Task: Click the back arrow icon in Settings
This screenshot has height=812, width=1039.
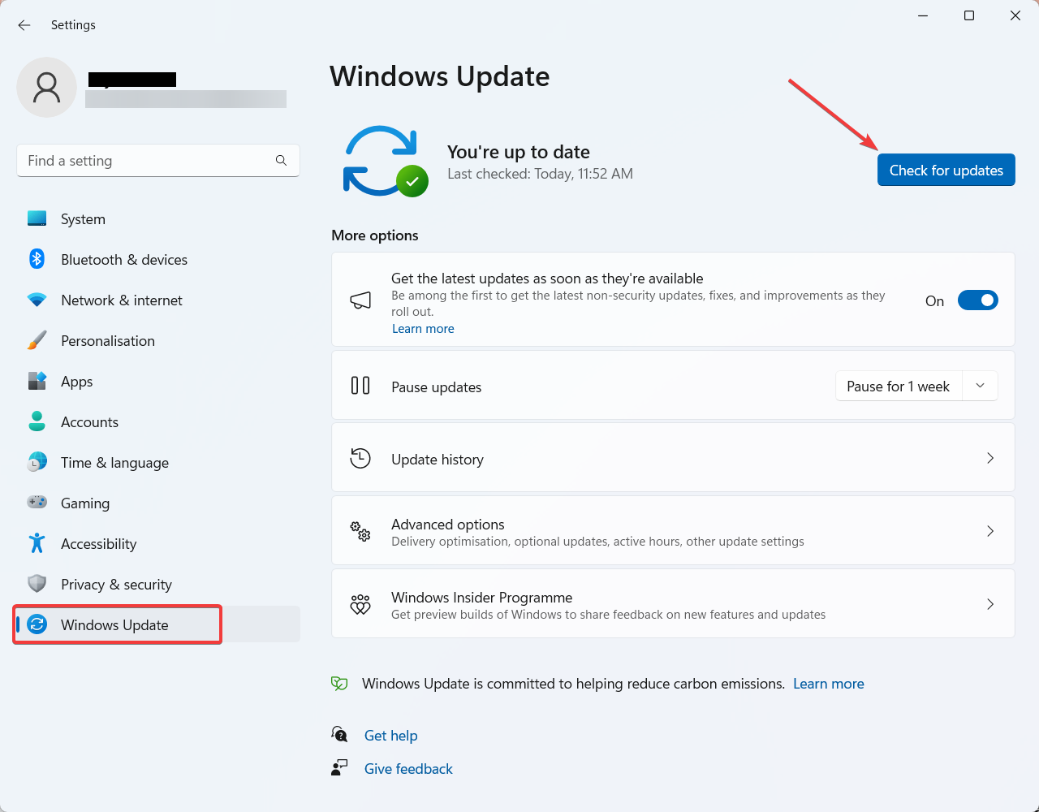Action: tap(24, 25)
